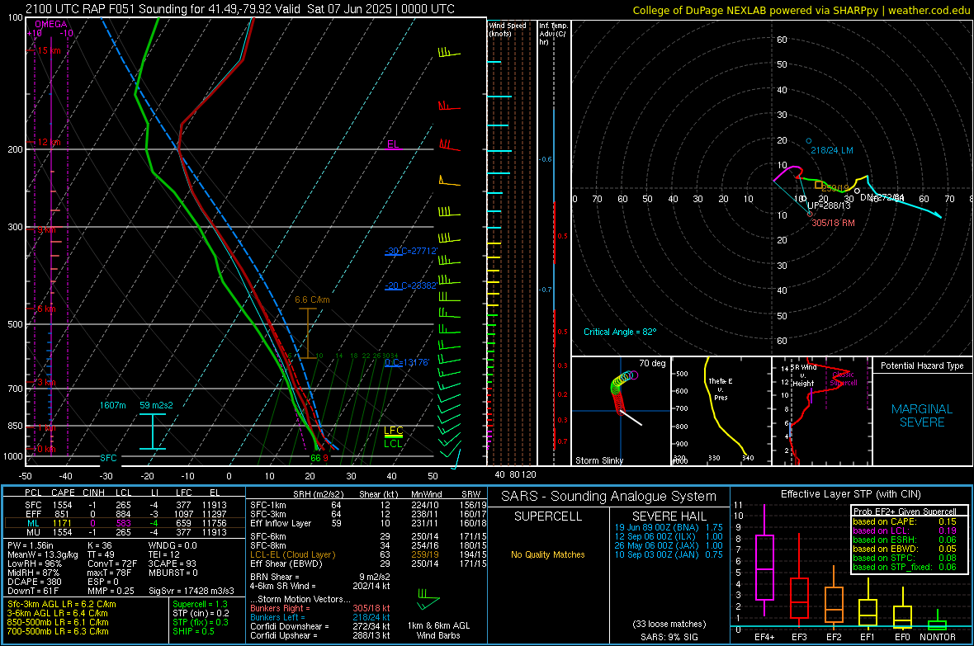Image resolution: width=974 pixels, height=646 pixels.
Task: Click the magenta EL label on the skew-T
Action: 393,144
